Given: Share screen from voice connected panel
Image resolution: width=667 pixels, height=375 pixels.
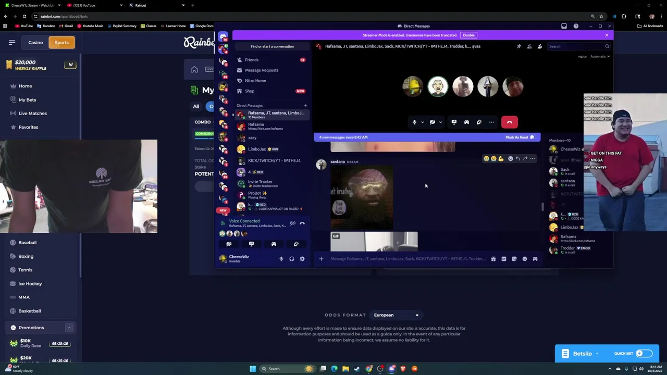Looking at the screenshot, I should pos(251,244).
